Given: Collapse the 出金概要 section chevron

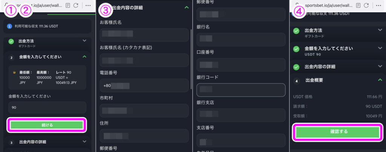Looking at the screenshot, I should point(380,80).
